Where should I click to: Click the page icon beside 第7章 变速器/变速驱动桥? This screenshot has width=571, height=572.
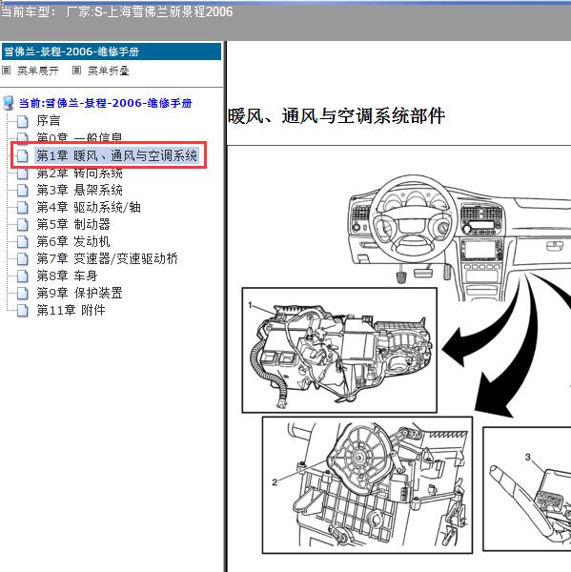[x=23, y=259]
